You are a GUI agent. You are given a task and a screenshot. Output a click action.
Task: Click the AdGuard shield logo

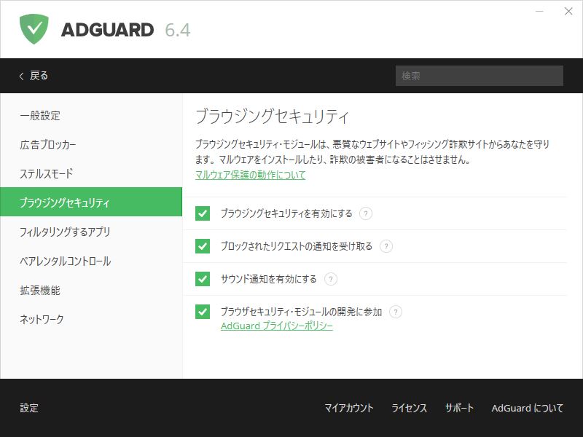pos(34,29)
